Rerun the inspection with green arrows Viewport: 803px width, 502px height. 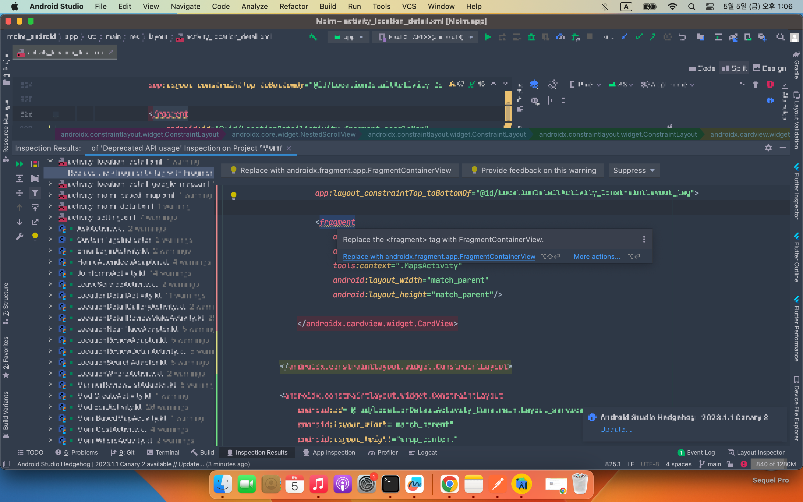[19, 164]
